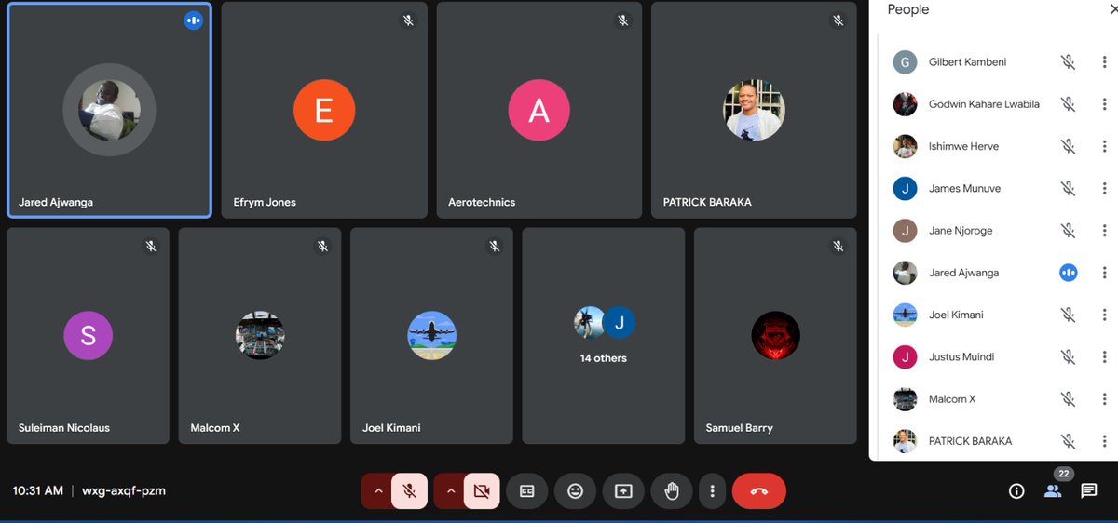Click muted mic icon on Samuel Barry tile
Viewport: 1118px width, 523px height.
click(x=838, y=246)
